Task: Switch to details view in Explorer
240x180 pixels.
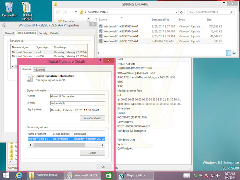Action: point(229,53)
